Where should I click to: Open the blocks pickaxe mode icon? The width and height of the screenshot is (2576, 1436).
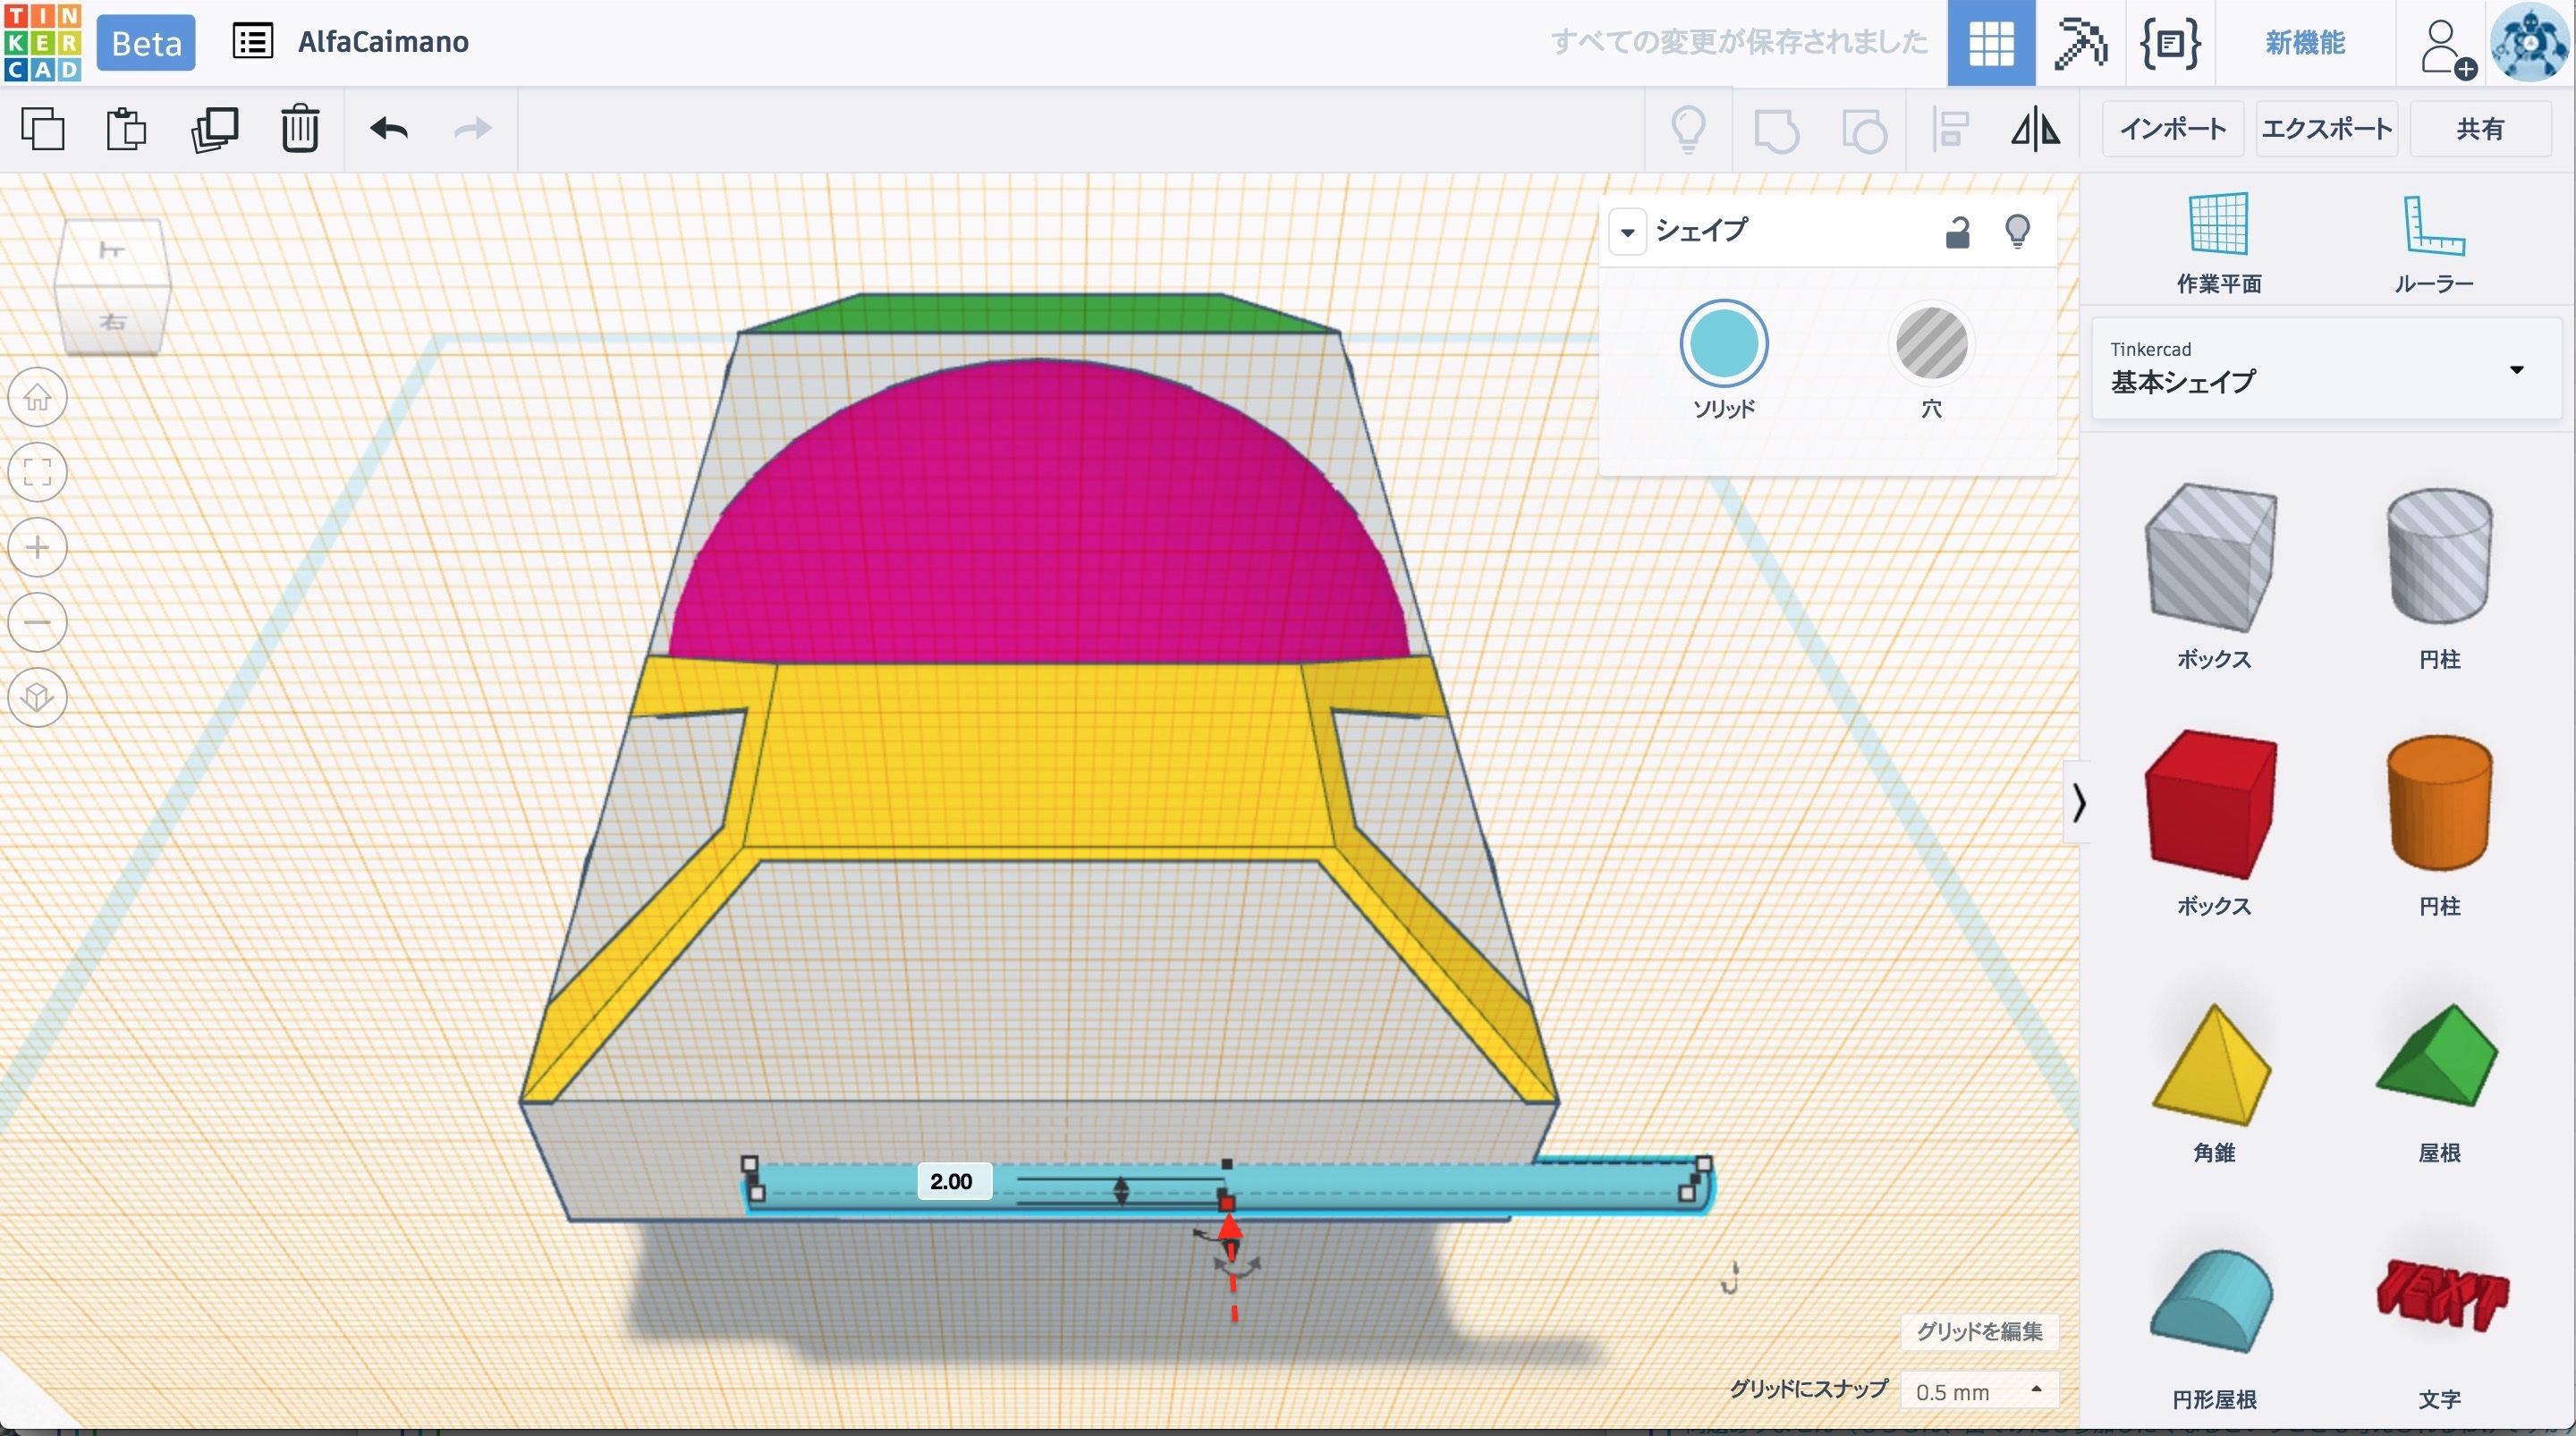coord(2080,43)
